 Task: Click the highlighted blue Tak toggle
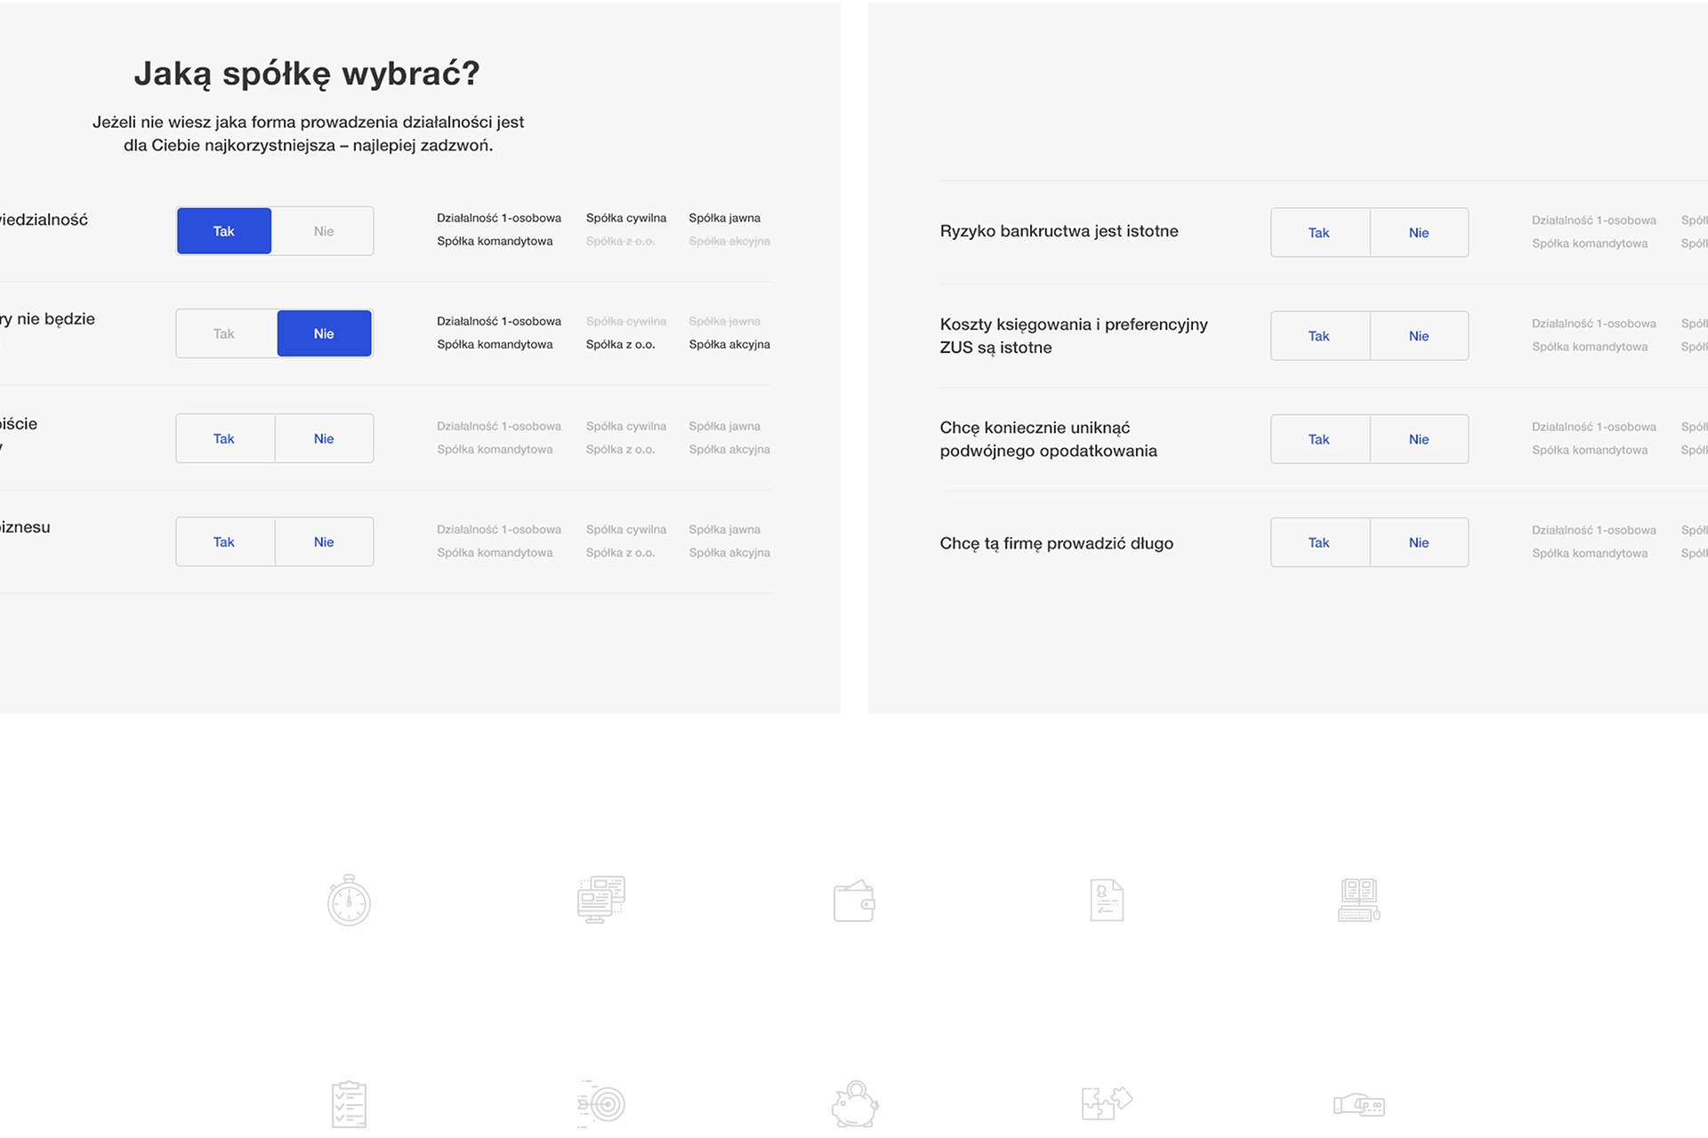click(x=224, y=231)
